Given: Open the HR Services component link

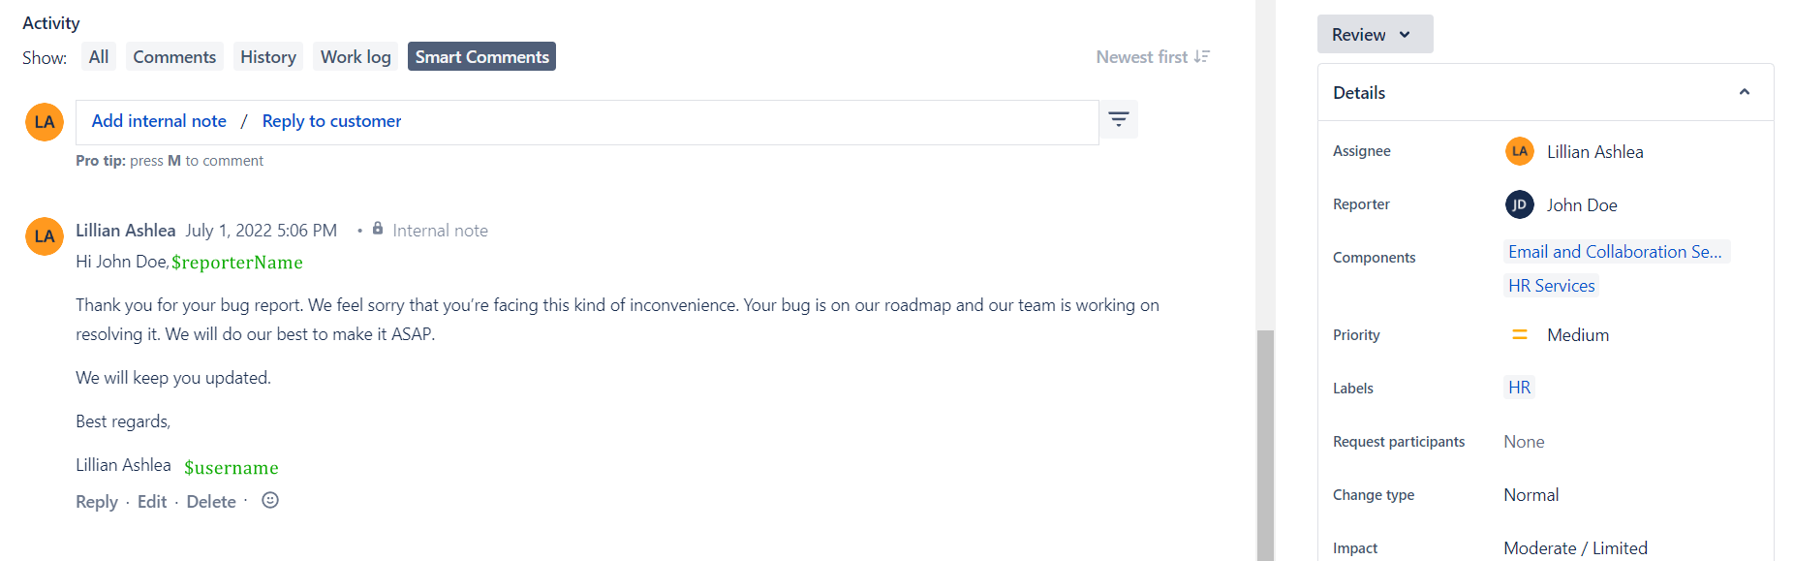Looking at the screenshot, I should click(1551, 286).
